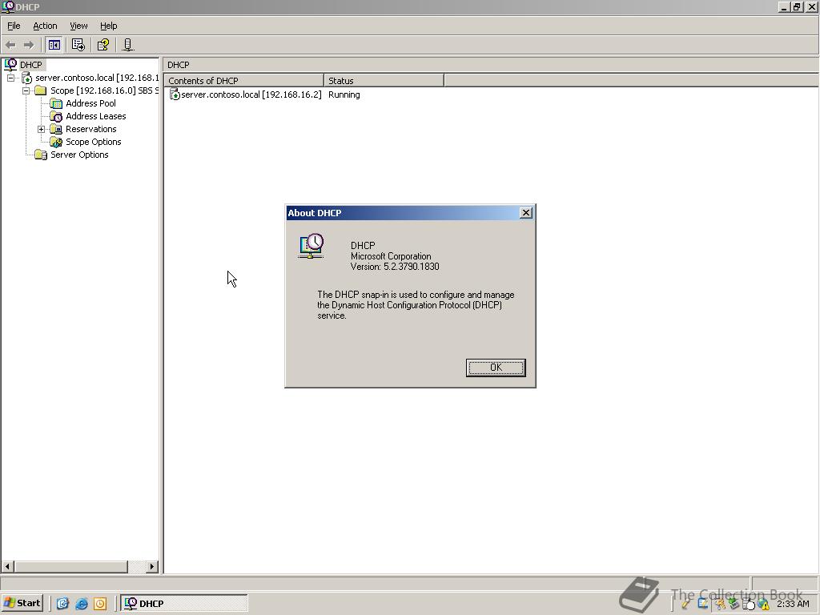Click the DHCP taskbar button
The image size is (820, 615).
tap(184, 604)
